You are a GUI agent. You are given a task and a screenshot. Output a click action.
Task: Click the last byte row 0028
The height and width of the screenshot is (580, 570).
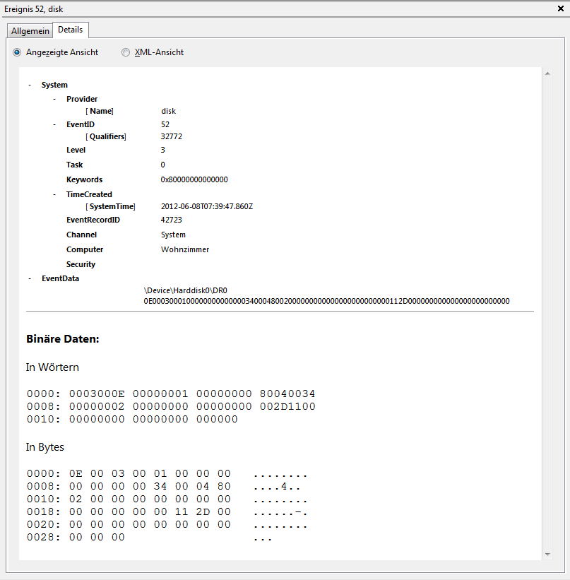point(149,537)
